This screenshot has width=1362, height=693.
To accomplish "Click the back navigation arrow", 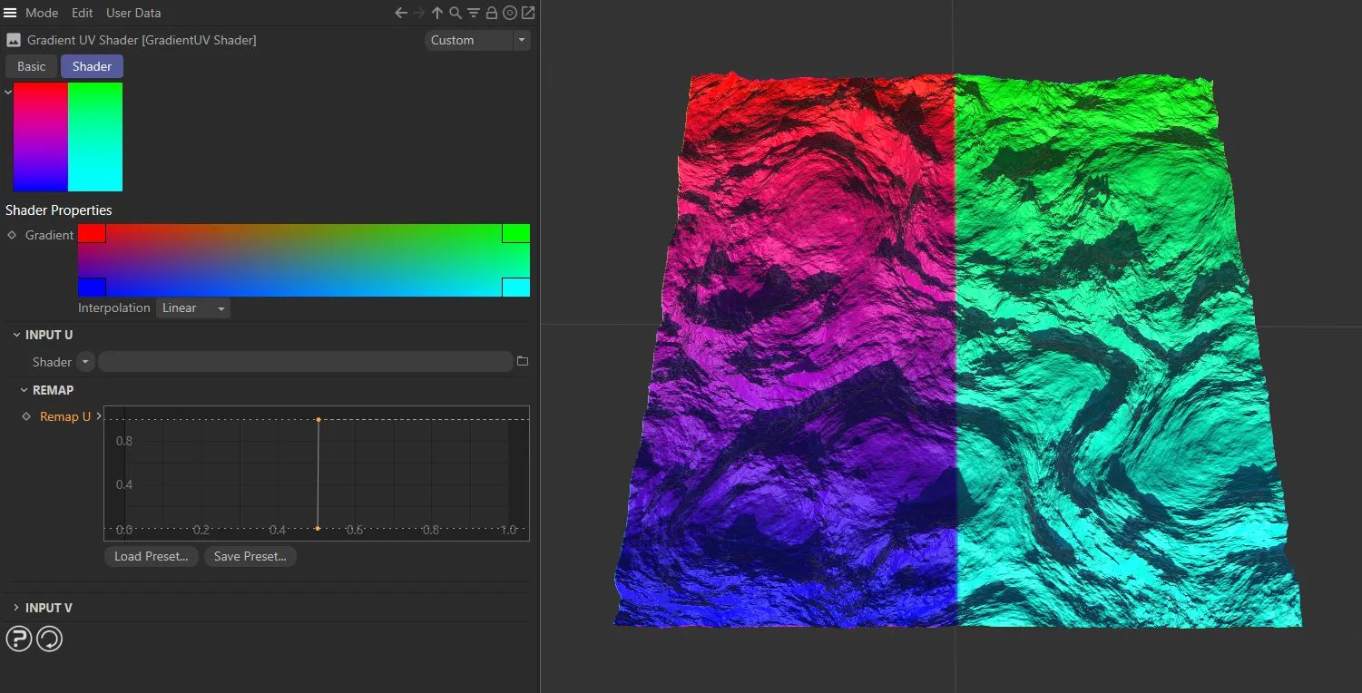I will [399, 13].
